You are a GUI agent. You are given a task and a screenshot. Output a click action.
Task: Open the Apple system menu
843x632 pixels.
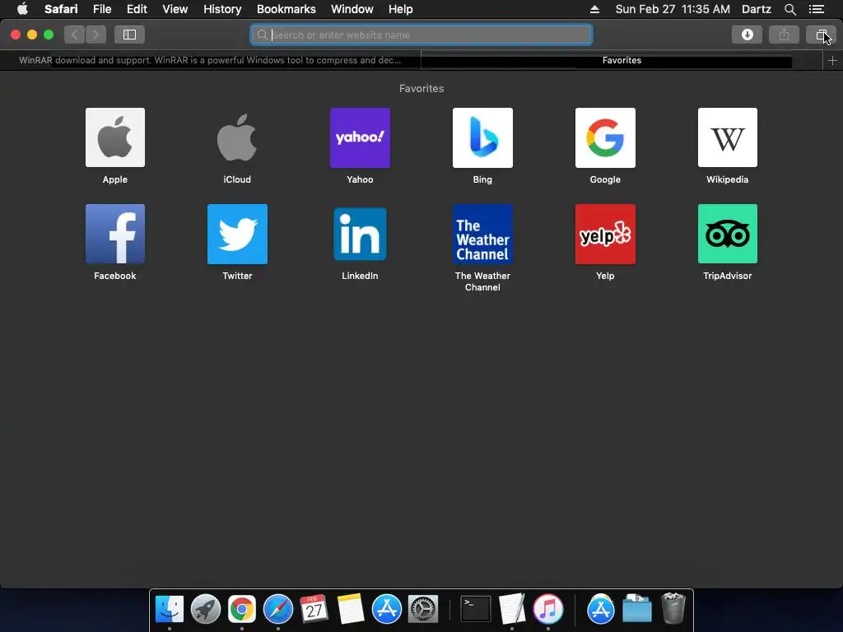(x=22, y=9)
